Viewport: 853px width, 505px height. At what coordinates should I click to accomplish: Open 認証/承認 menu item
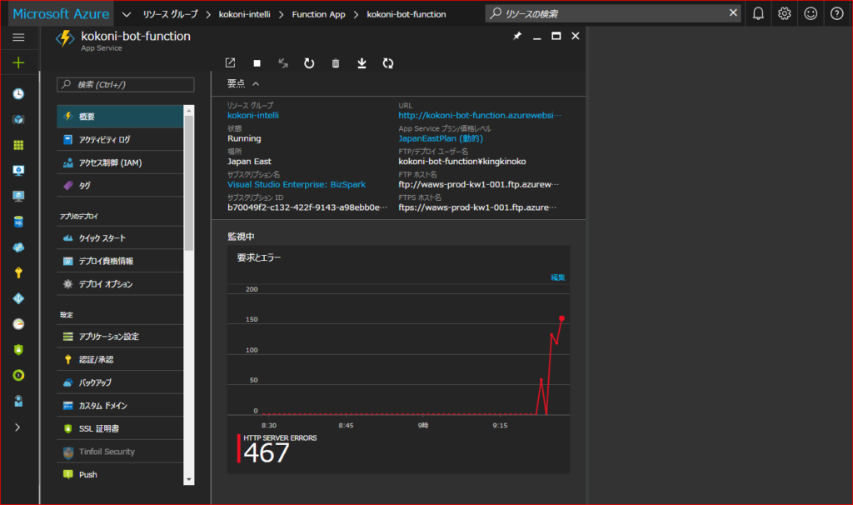tap(120, 359)
